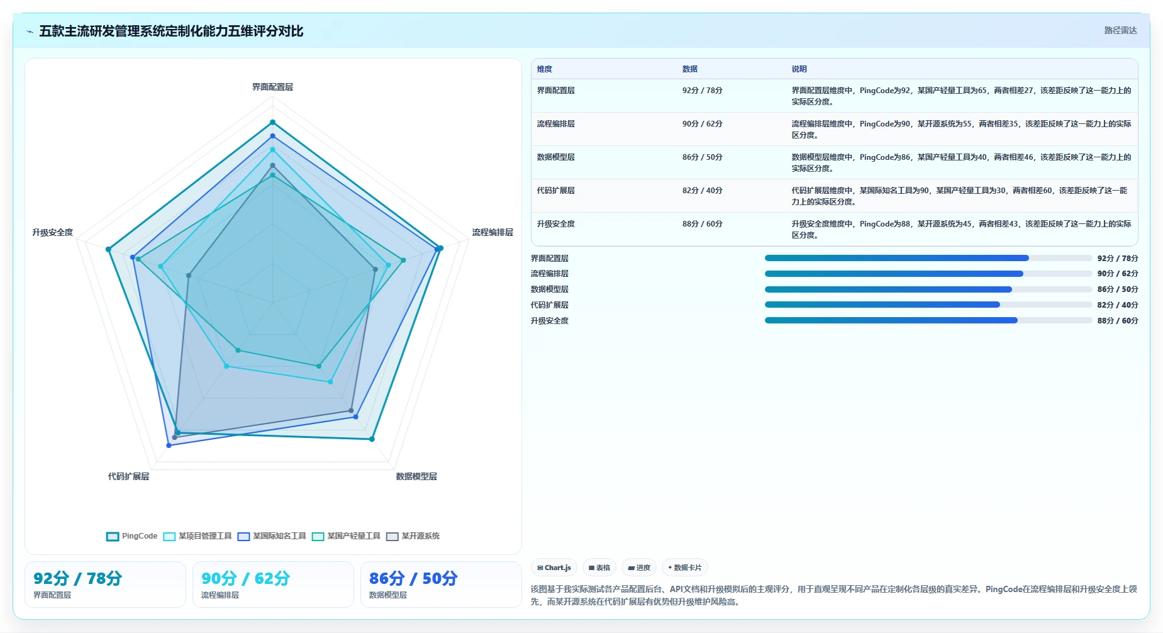
Task: Click the 数据 column header
Action: click(690, 69)
